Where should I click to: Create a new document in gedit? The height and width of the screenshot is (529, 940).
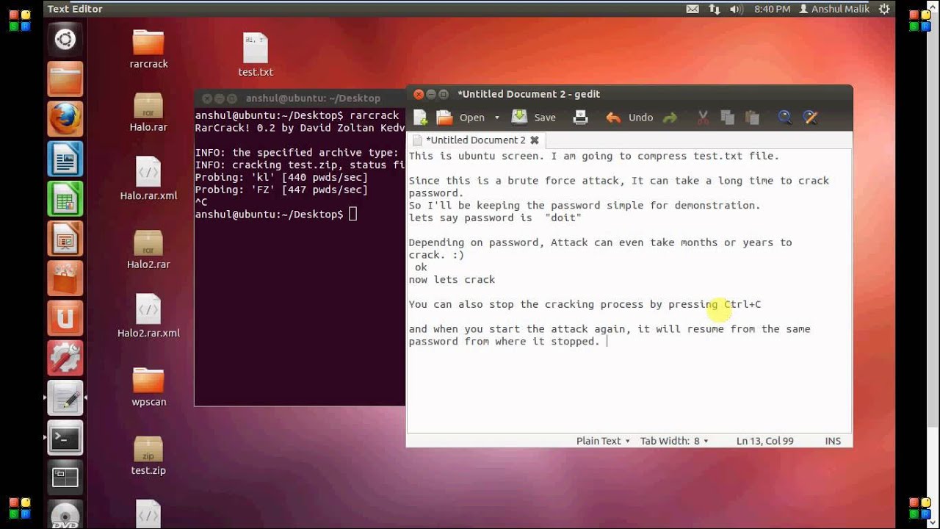point(421,118)
